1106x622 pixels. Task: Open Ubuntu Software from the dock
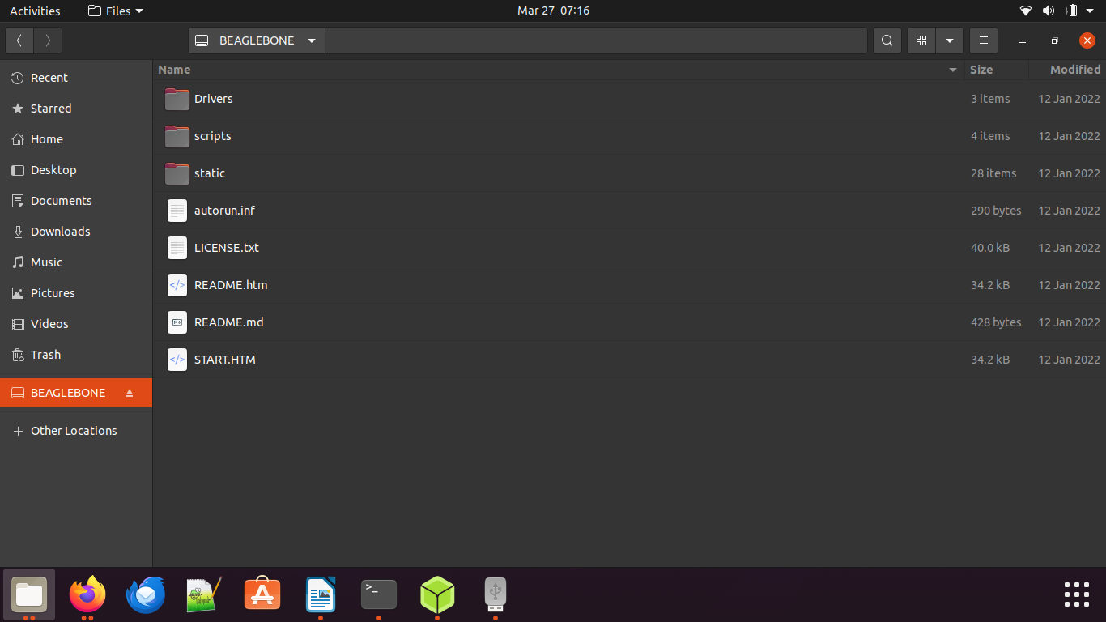262,595
